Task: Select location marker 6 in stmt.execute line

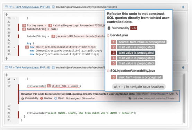Action: tap(49, 86)
